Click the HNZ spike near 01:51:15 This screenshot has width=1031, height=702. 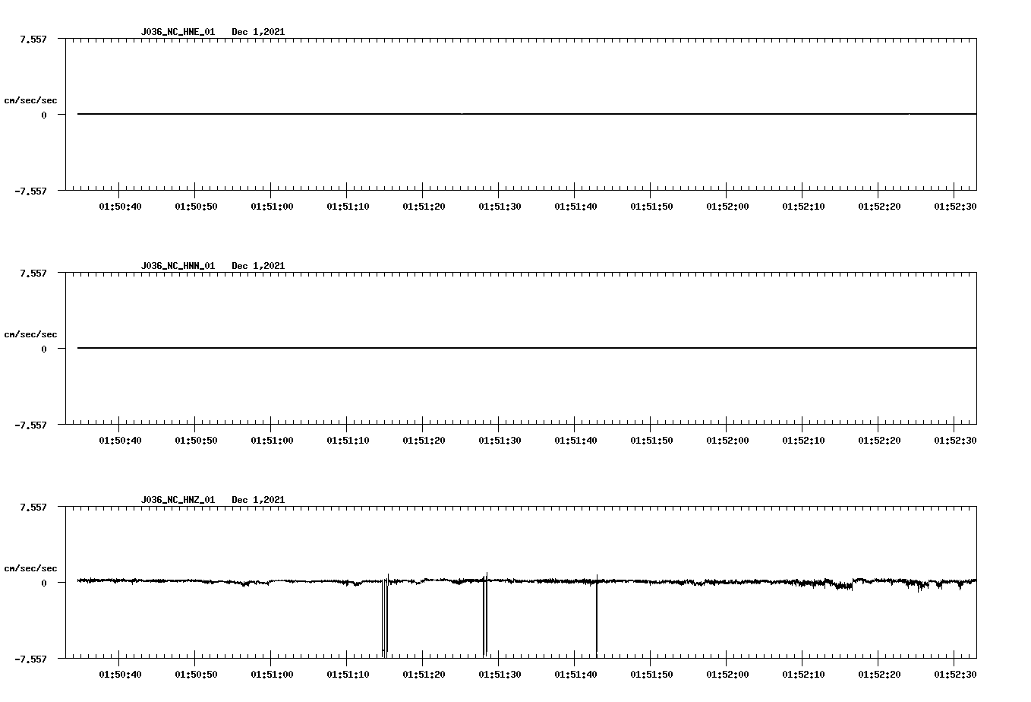point(385,615)
